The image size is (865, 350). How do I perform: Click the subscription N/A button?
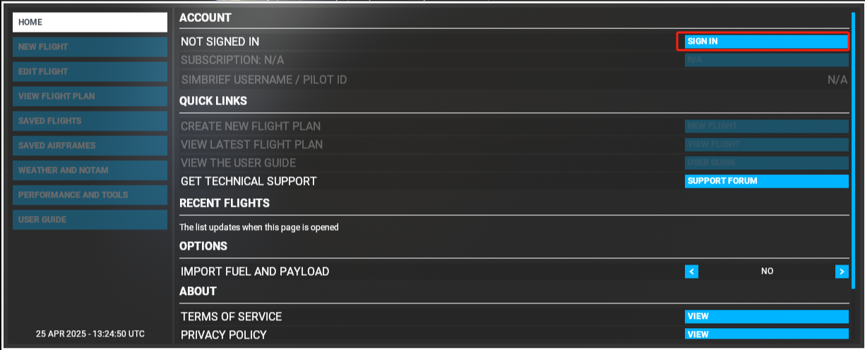766,61
